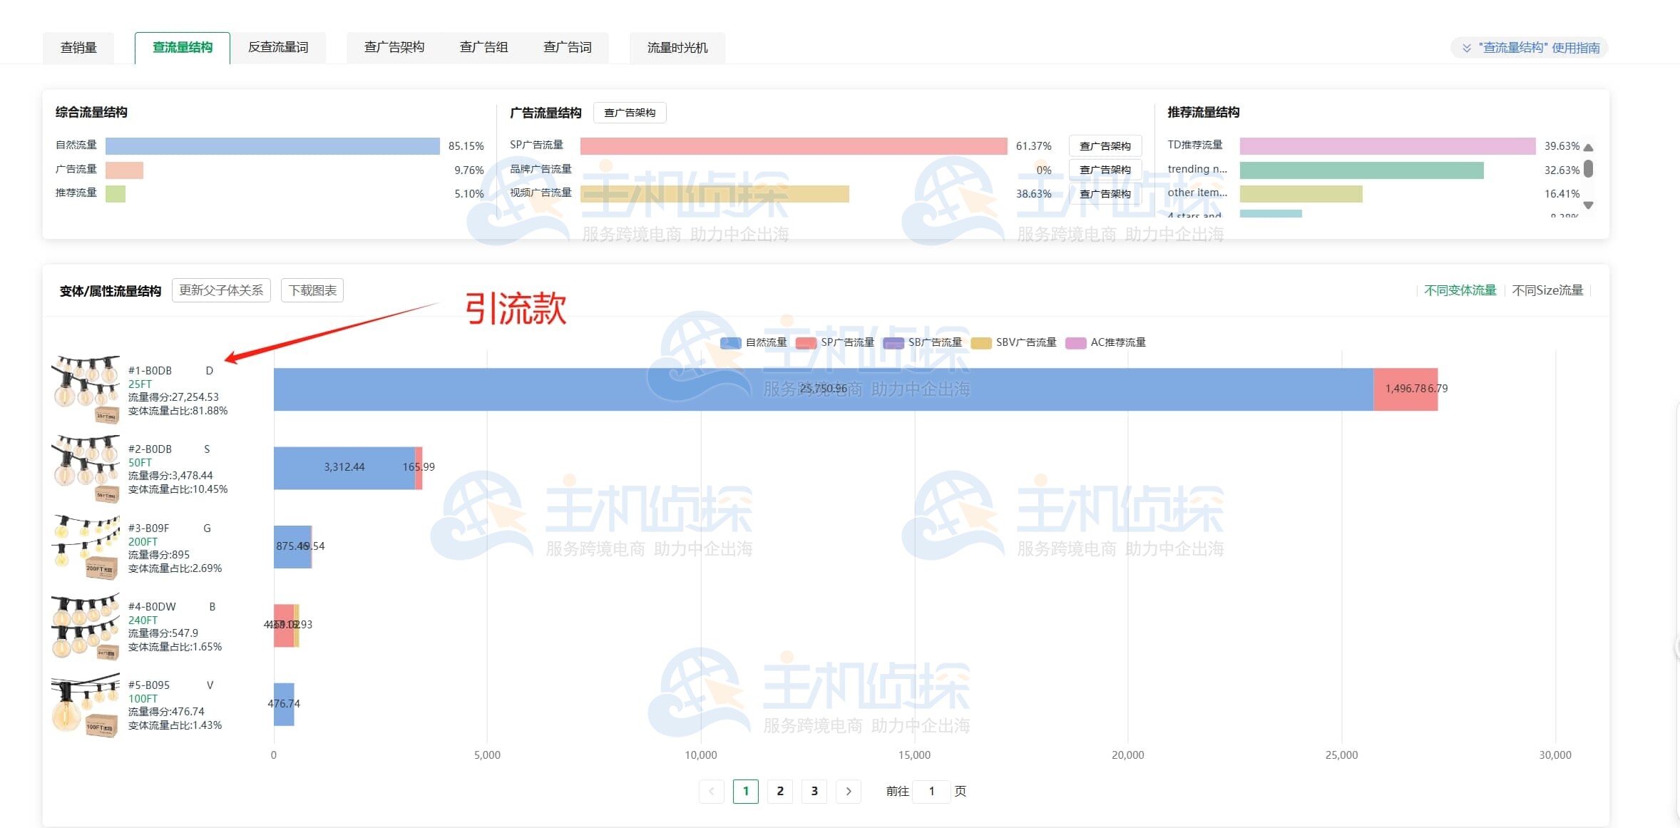Open the #4 240FT product image
The width and height of the screenshot is (1680, 828).
[86, 625]
